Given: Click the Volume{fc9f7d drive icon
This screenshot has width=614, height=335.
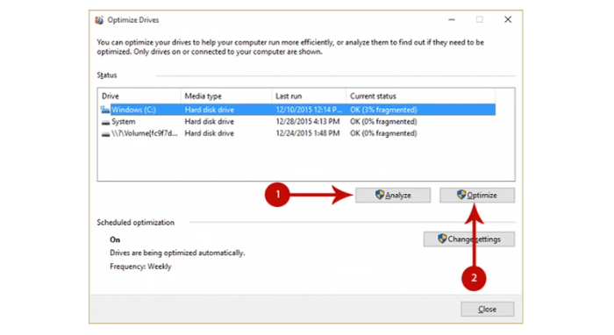Looking at the screenshot, I should click(x=105, y=134).
